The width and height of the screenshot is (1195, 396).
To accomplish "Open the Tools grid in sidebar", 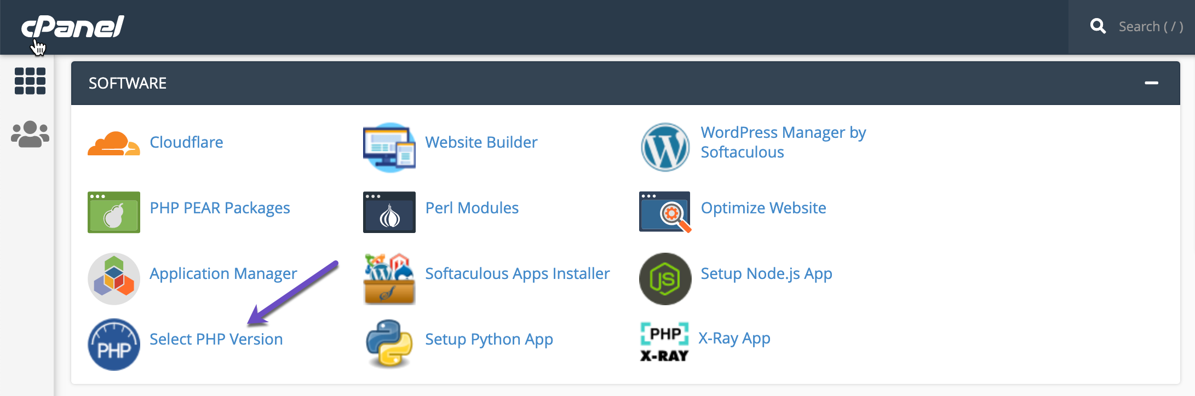I will (x=30, y=81).
